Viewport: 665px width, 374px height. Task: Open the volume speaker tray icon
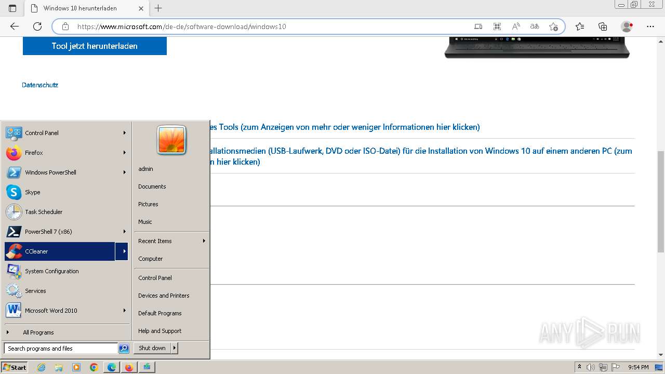click(591, 367)
